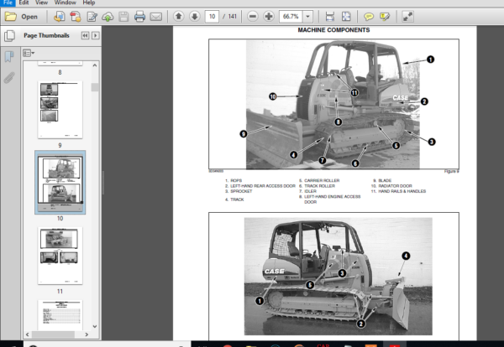Image resolution: width=504 pixels, height=347 pixels.
Task: Click the Attachments paperclip icon
Action: click(x=9, y=77)
